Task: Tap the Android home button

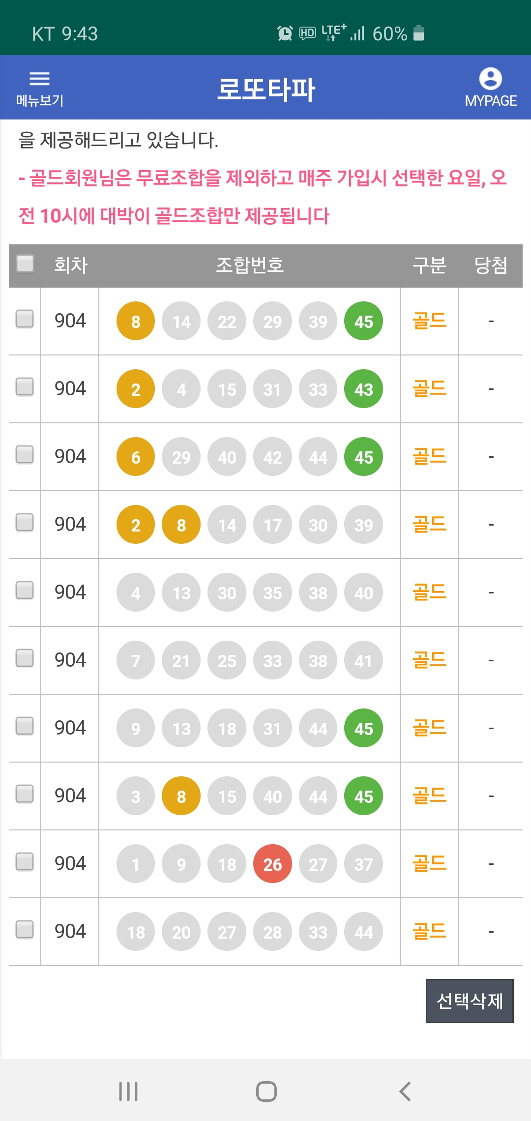Action: pyautogui.click(x=266, y=1091)
